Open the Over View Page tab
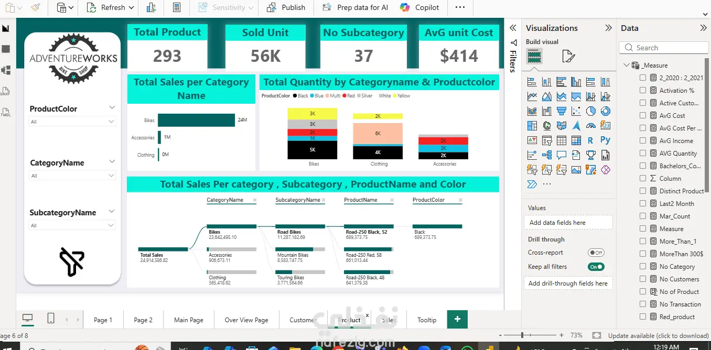This screenshot has width=711, height=350. [246, 320]
